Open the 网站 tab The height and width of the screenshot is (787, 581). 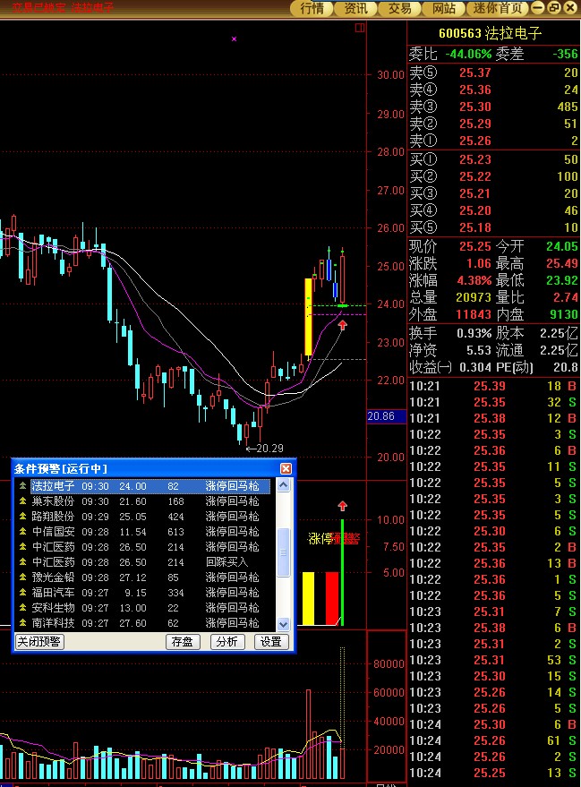(443, 8)
